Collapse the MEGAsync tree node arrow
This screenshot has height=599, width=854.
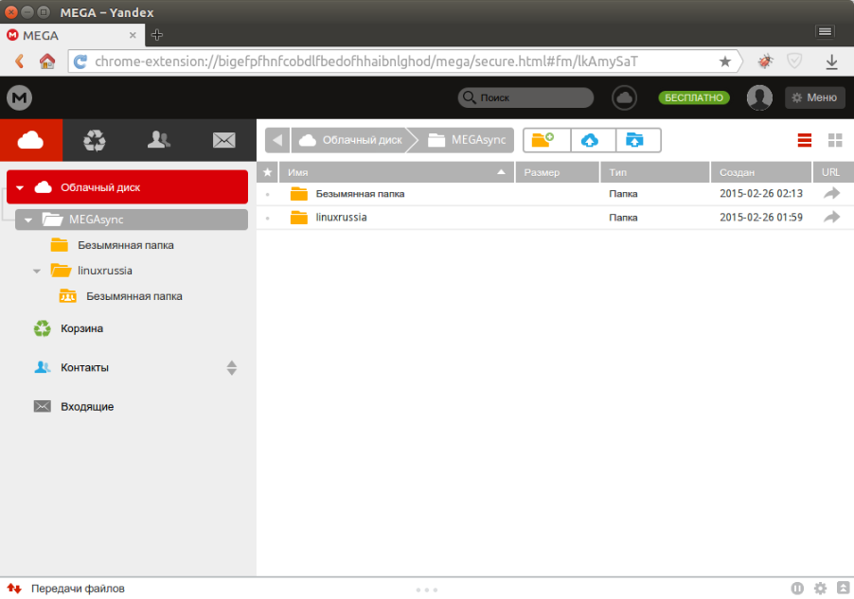pos(28,220)
